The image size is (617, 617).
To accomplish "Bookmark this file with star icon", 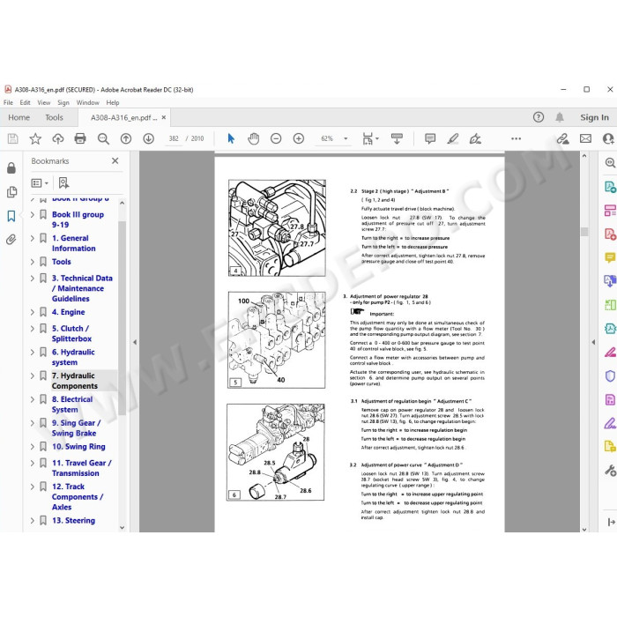I will (35, 138).
